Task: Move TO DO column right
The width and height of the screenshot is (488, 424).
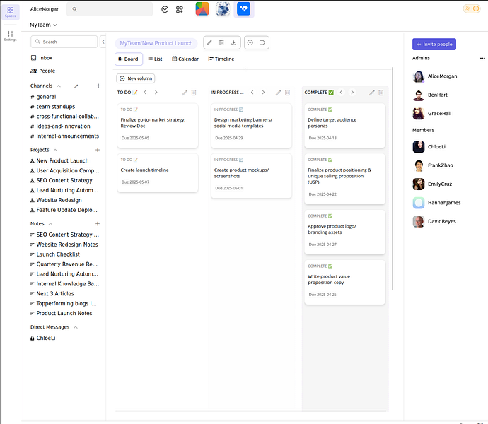Action: (x=156, y=92)
